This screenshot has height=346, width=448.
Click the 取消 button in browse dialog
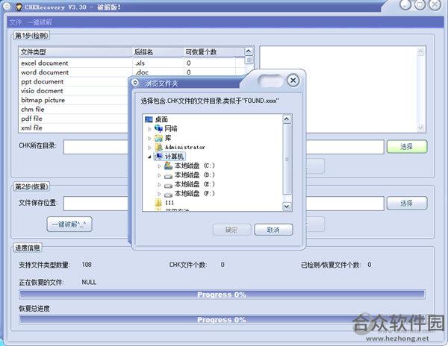pyautogui.click(x=273, y=230)
